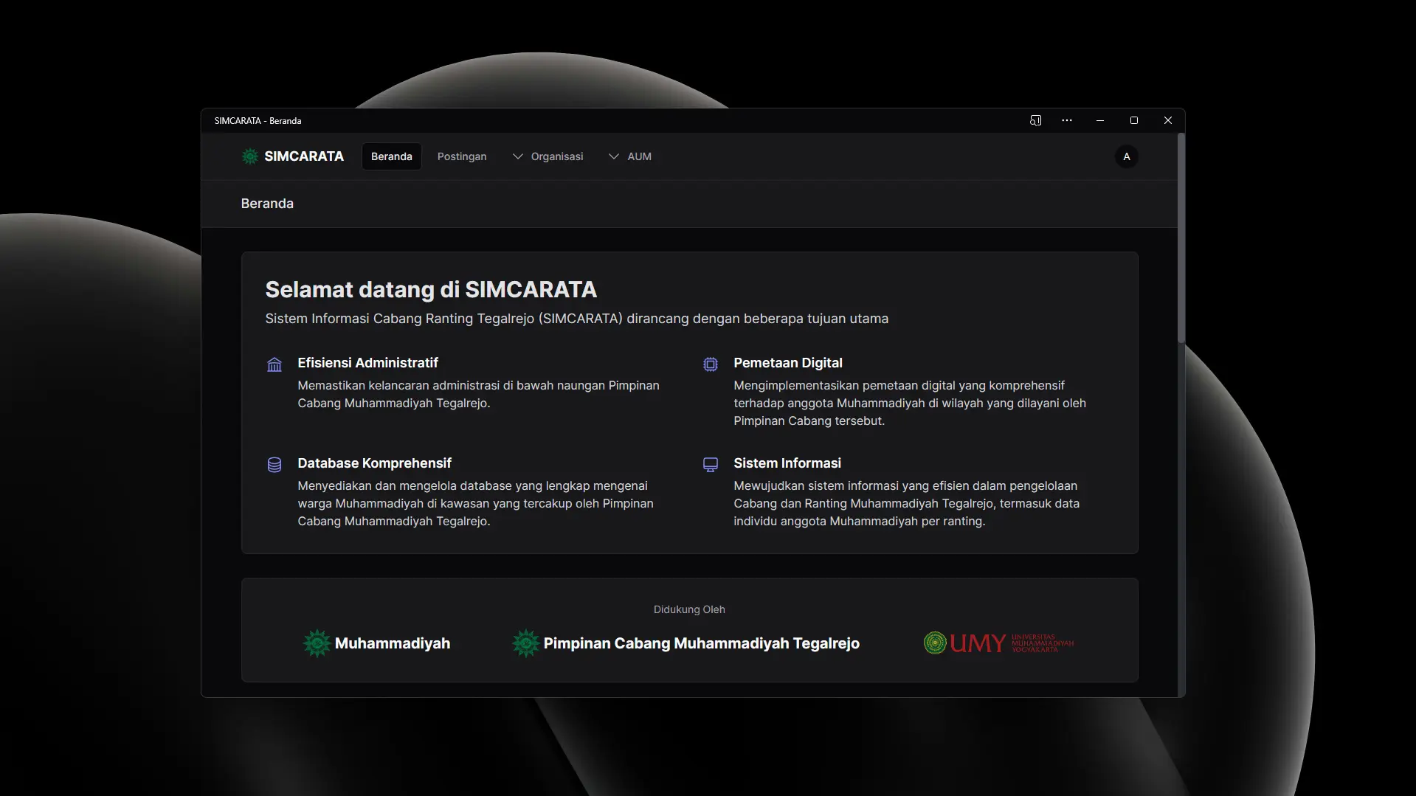The image size is (1416, 796).
Task: Click the 'SIMCARATA - Beranda' window title
Action: 258,120
